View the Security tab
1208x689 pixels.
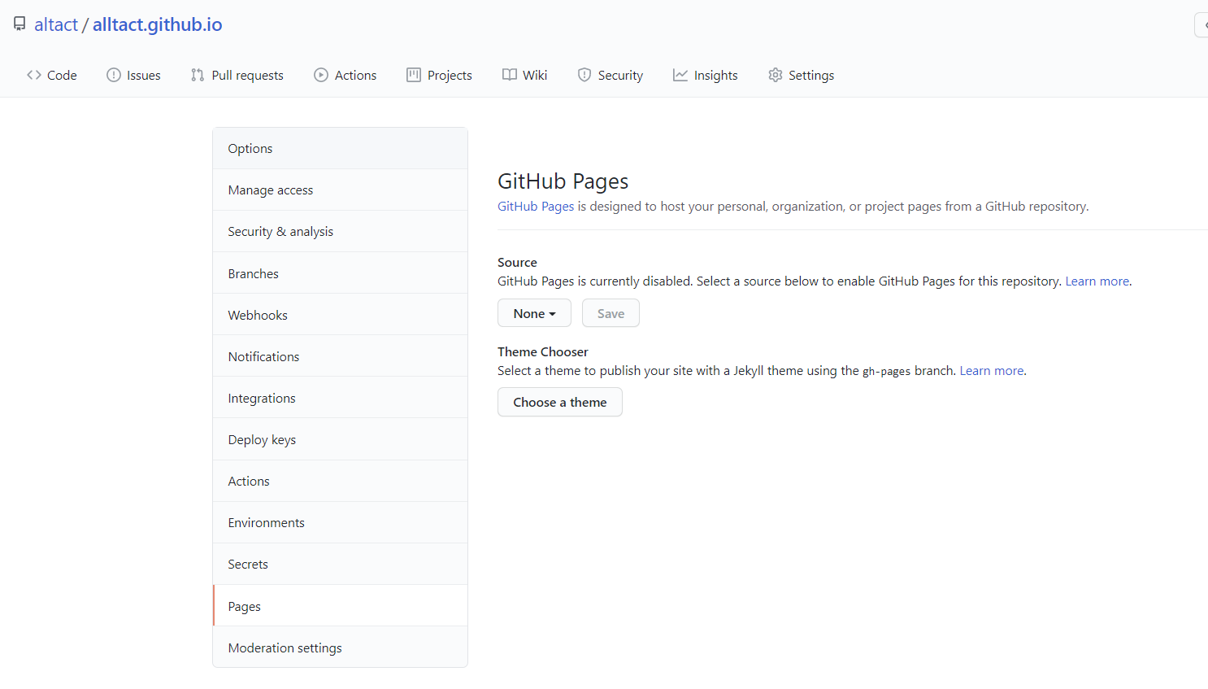pos(611,75)
